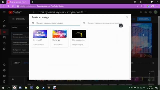Open the preview player settings gear

(x=145, y=55)
